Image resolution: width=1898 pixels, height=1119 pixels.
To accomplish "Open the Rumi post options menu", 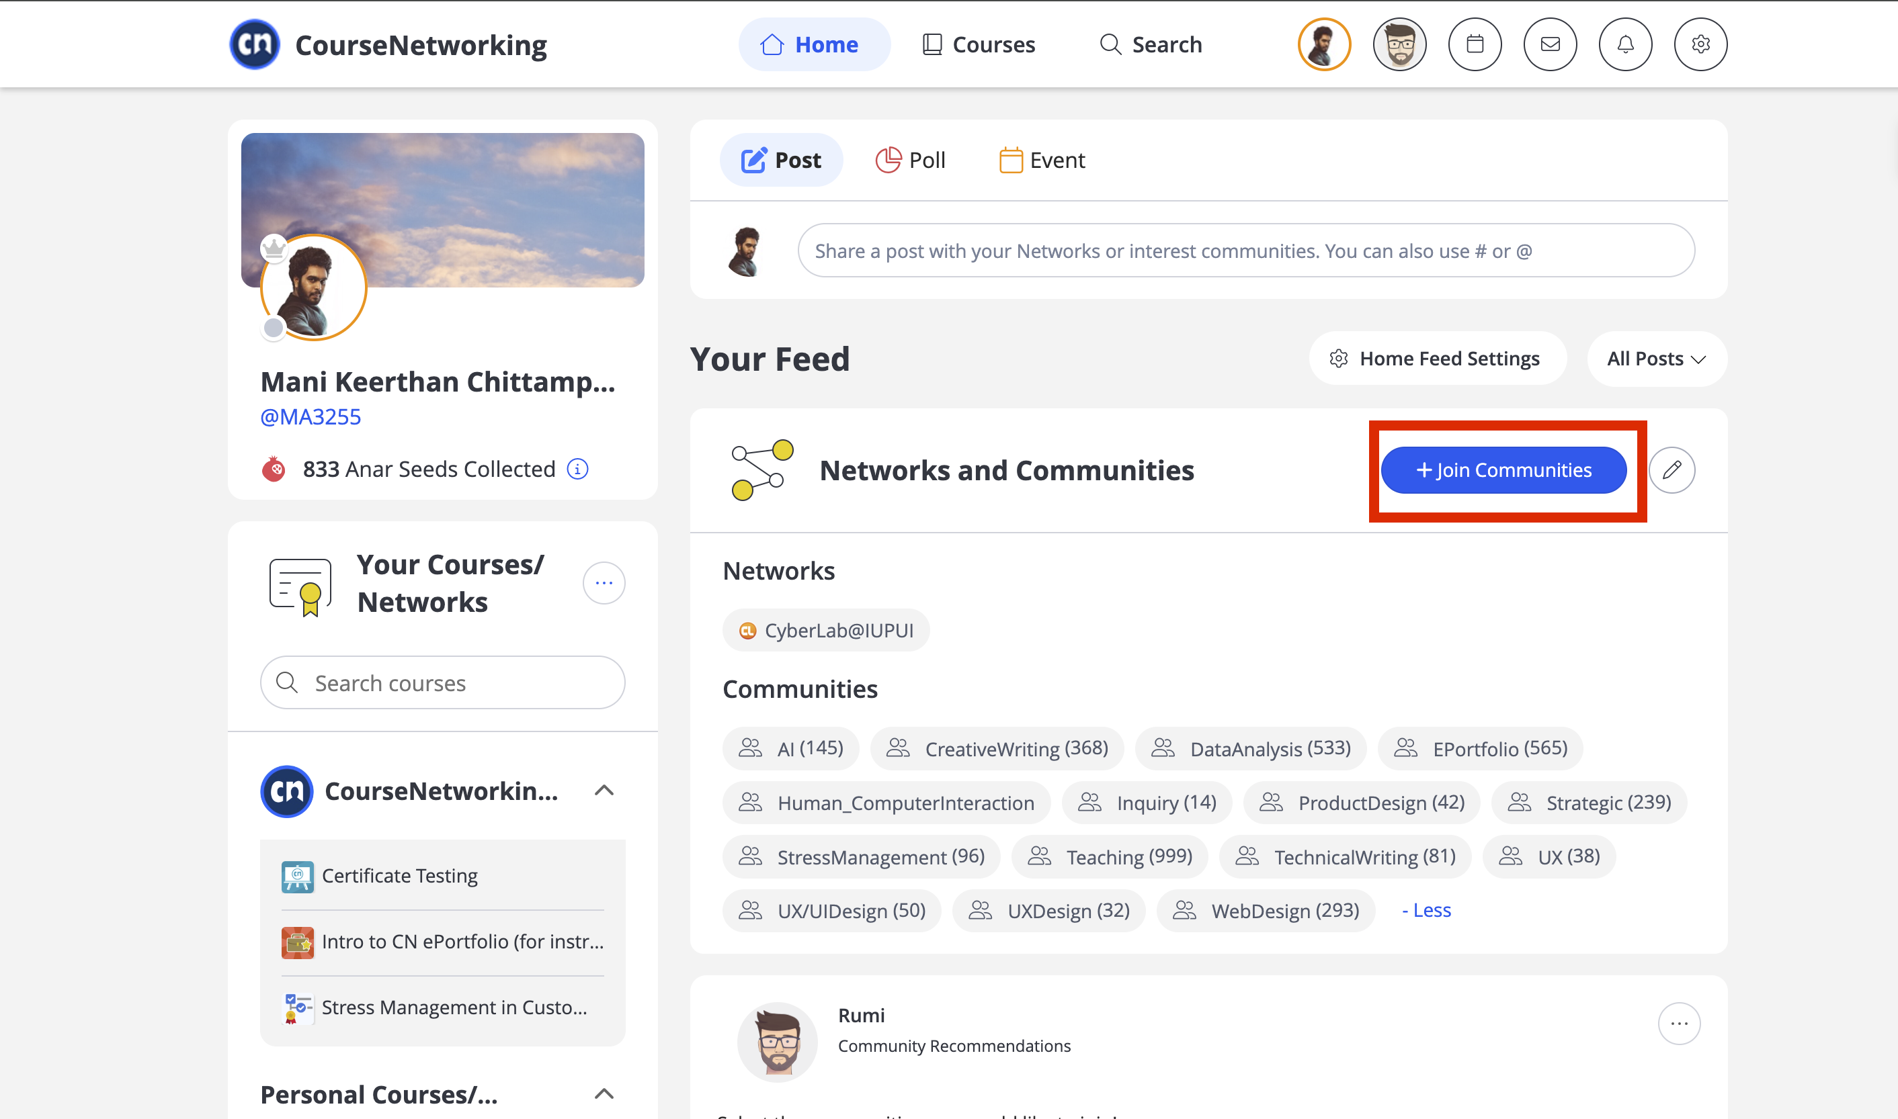I will (1679, 1023).
